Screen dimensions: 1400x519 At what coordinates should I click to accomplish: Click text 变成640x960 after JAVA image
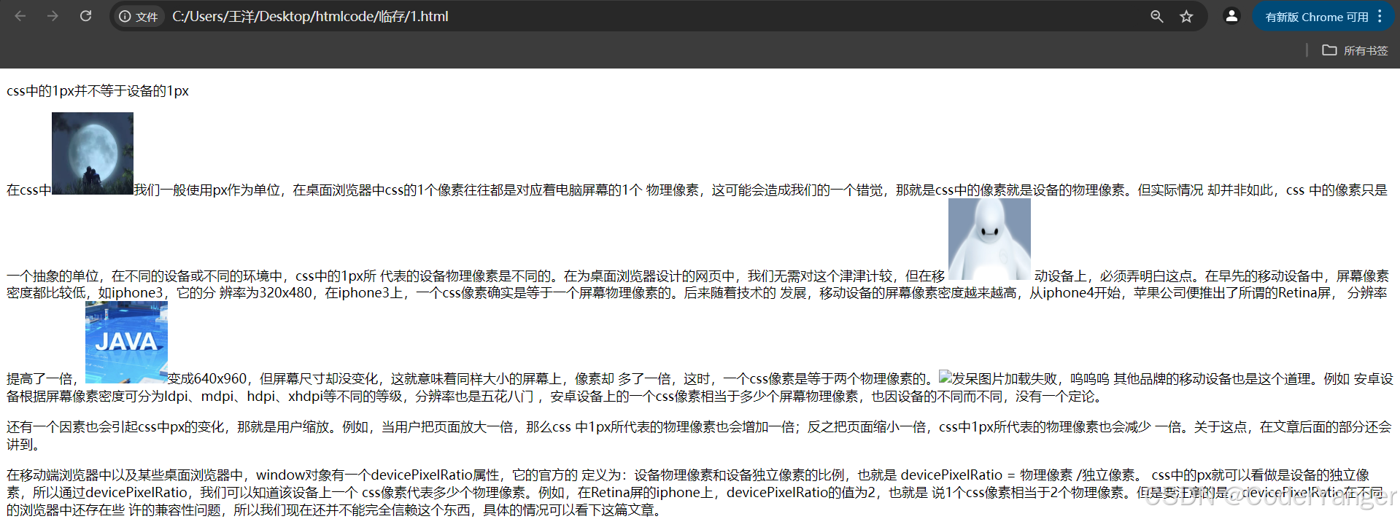click(x=207, y=379)
